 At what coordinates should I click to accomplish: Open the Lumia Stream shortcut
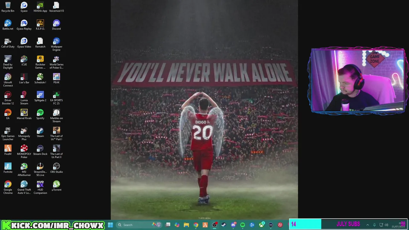point(24,98)
